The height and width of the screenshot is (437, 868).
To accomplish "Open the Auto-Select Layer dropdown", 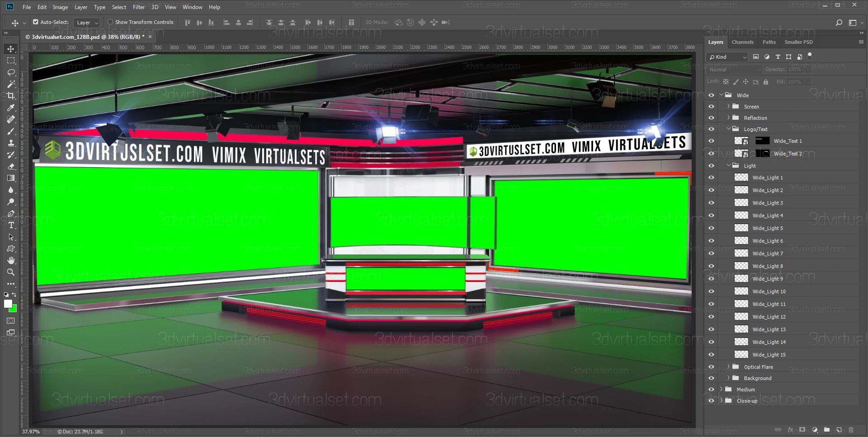I will [87, 23].
